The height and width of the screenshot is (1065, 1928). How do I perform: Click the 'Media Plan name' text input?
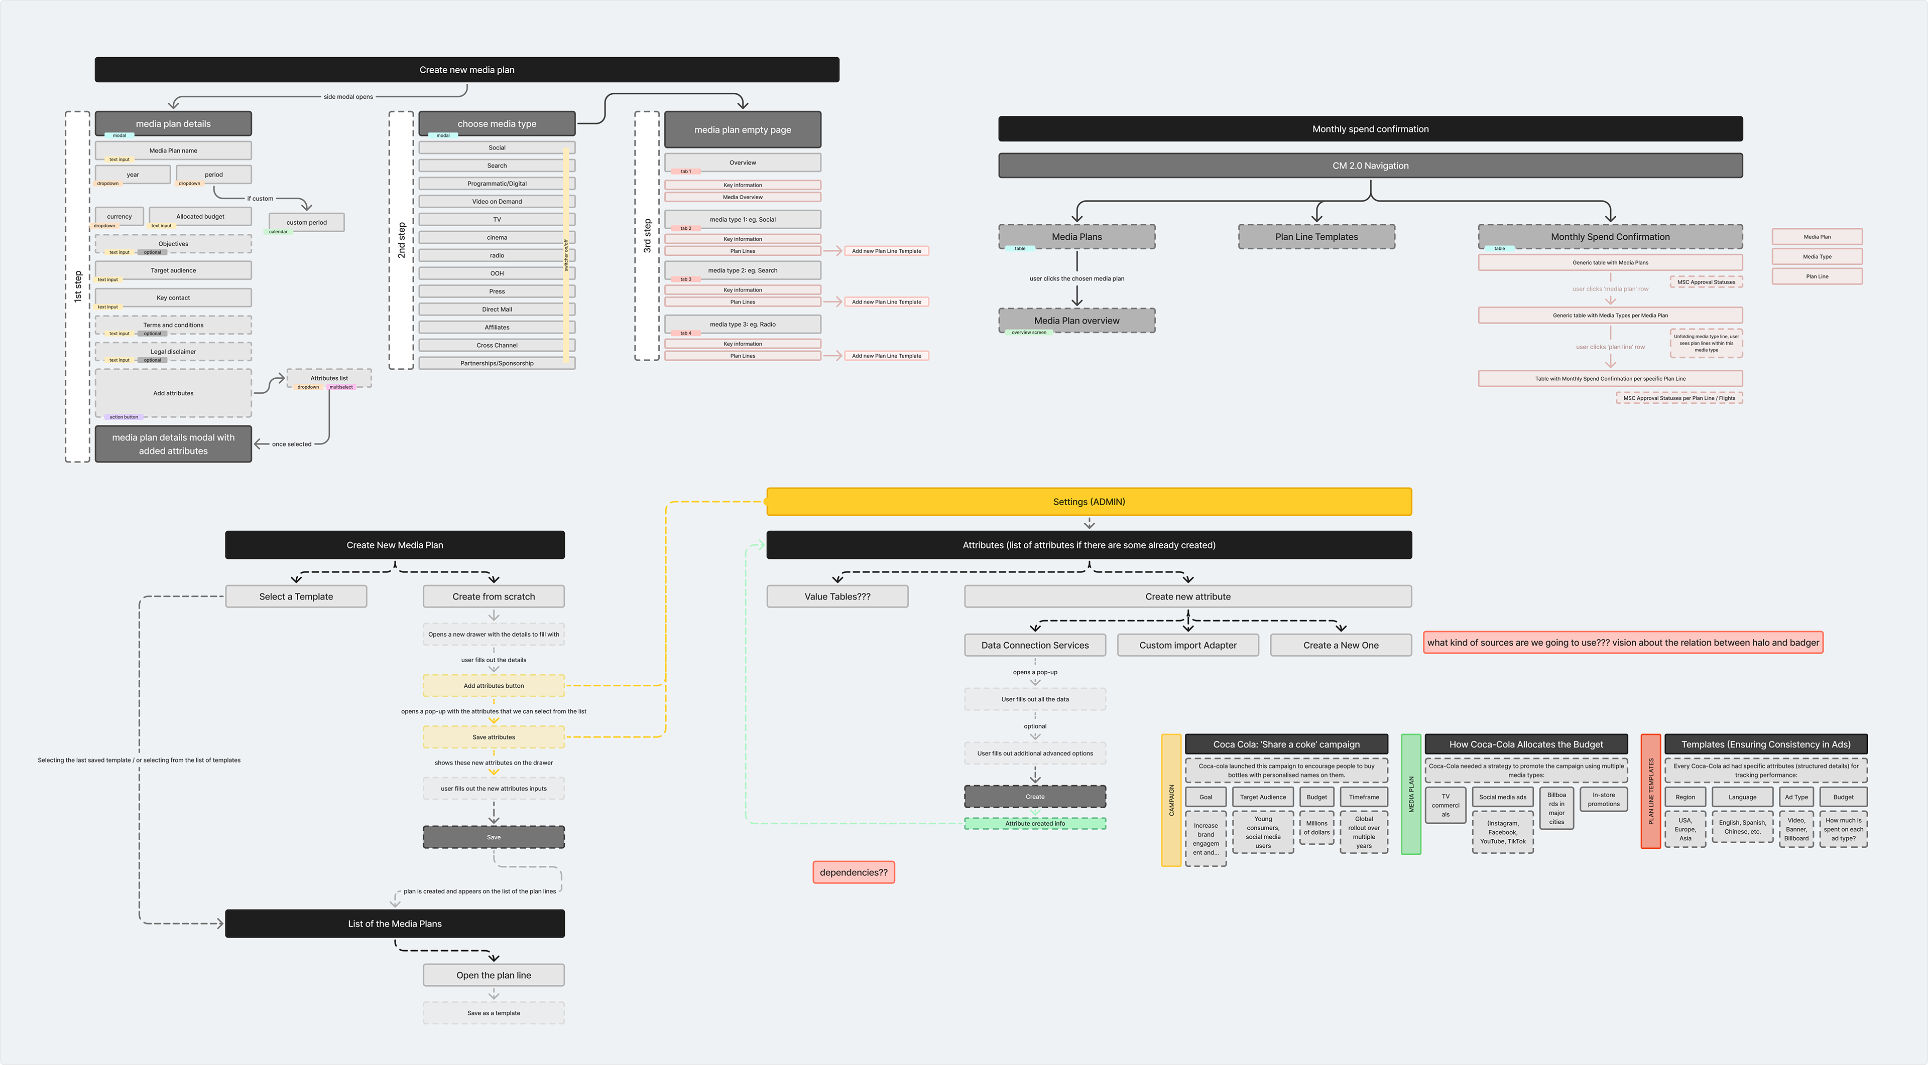173,150
